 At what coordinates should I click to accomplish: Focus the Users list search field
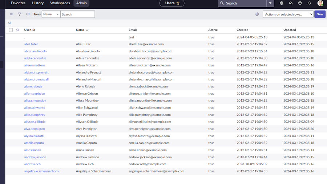pos(78,14)
